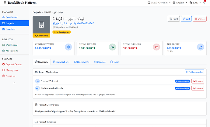
Task: Click the Contract Value target icon
Action: [68, 47]
